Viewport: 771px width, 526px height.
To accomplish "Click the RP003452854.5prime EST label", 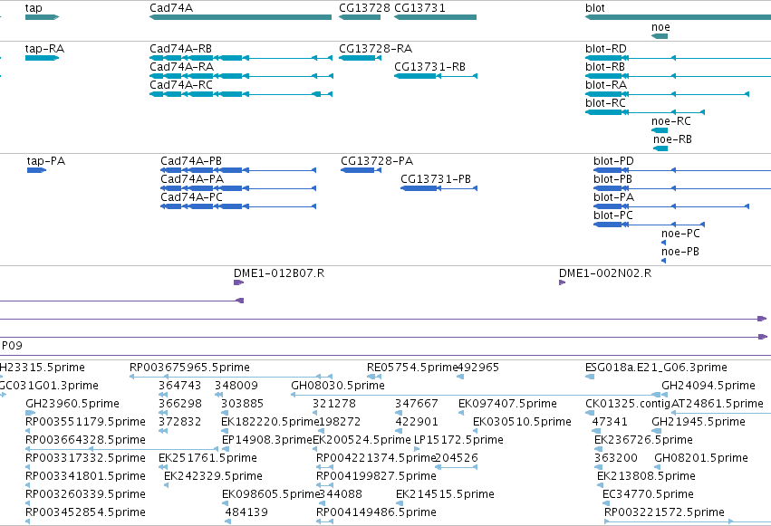I will click(x=85, y=512).
